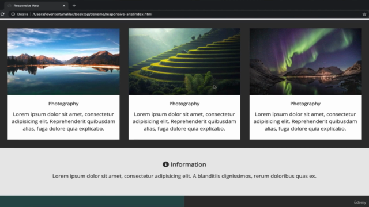Close the Responsive Web tab
The image size is (369, 207).
coord(64,6)
